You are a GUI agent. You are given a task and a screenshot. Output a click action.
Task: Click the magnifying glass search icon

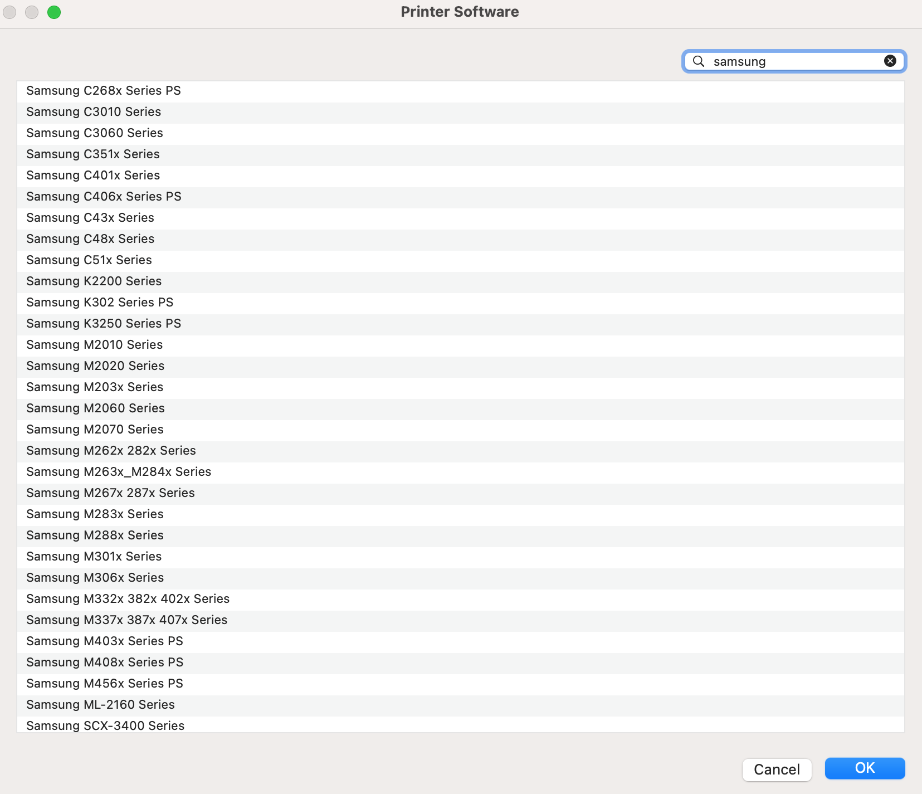pyautogui.click(x=699, y=61)
